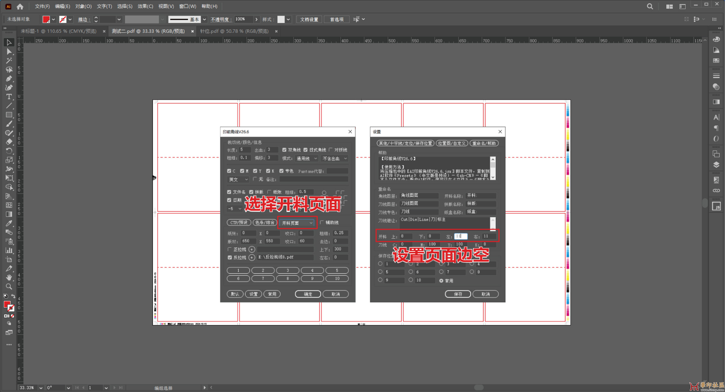Click the 开料 右 margin field

pos(489,236)
